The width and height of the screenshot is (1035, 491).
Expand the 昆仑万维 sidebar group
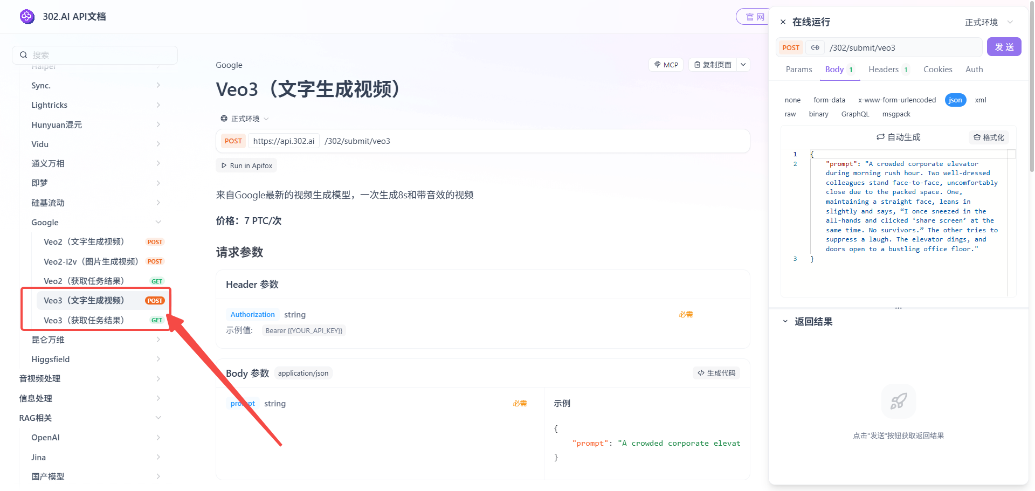[96, 340]
